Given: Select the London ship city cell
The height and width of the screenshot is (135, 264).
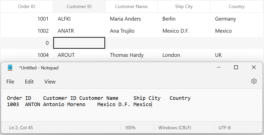Looking at the screenshot, I should click(x=184, y=55).
